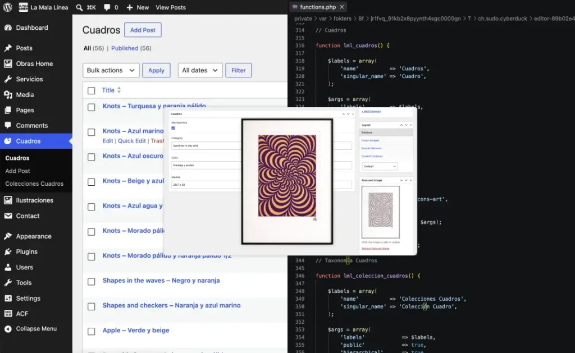Click the Add Post button next to Cuadros heading
The width and height of the screenshot is (575, 353).
[x=143, y=30]
